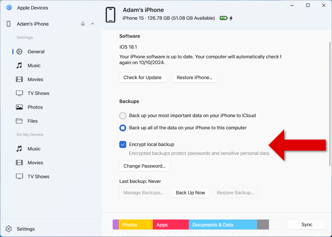Click the Apple Devices app logo icon
332x237 pixels.
(x=9, y=8)
